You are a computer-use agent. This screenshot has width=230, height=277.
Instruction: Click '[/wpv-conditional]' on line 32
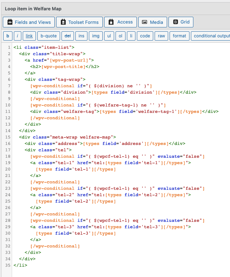point(55,246)
